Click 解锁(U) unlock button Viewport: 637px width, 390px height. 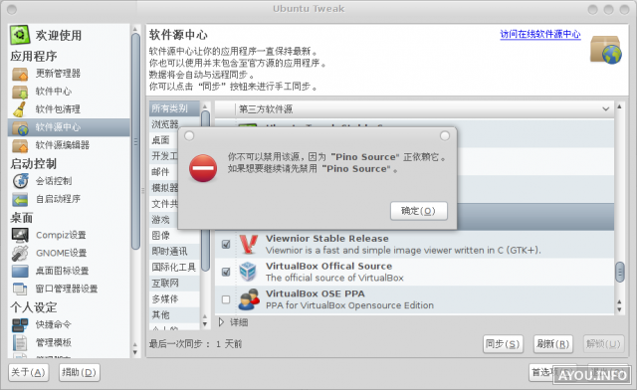[x=604, y=344]
